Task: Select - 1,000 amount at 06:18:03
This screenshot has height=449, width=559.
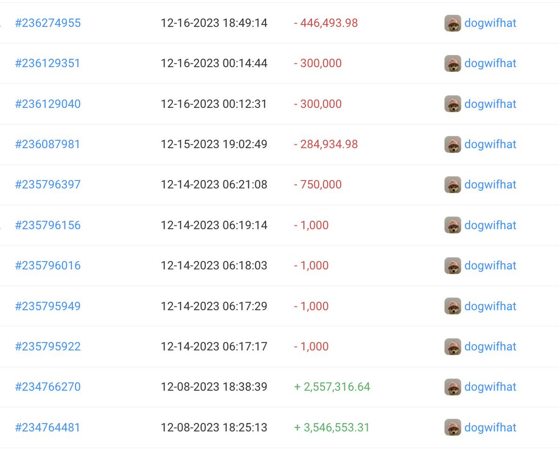Action: pyautogui.click(x=311, y=266)
